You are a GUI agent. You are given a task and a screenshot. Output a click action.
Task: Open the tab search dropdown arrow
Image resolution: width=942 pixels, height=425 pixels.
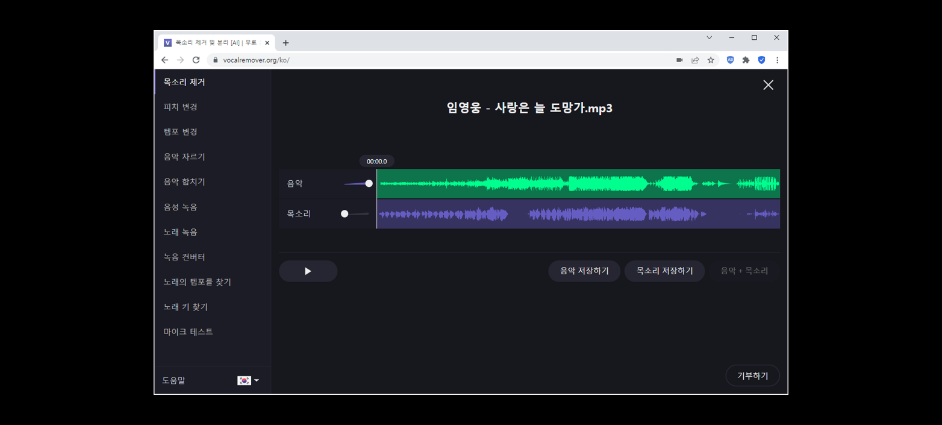(x=709, y=37)
